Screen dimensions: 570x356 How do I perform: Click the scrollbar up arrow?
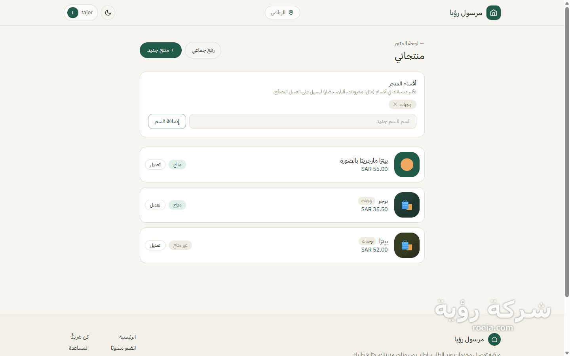coord(567,3)
